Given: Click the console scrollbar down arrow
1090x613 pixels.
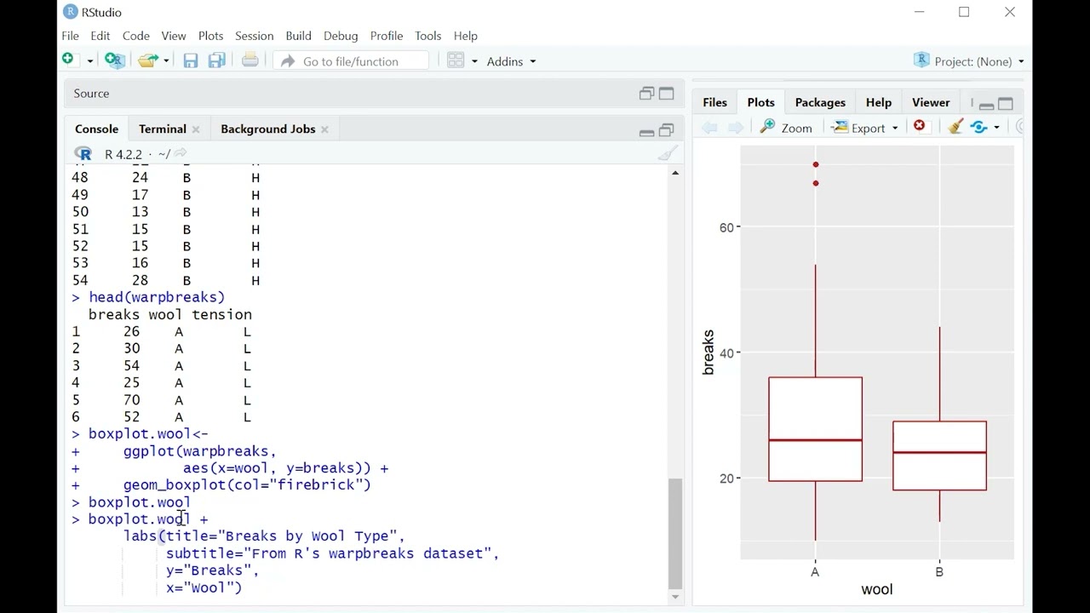Looking at the screenshot, I should [675, 597].
